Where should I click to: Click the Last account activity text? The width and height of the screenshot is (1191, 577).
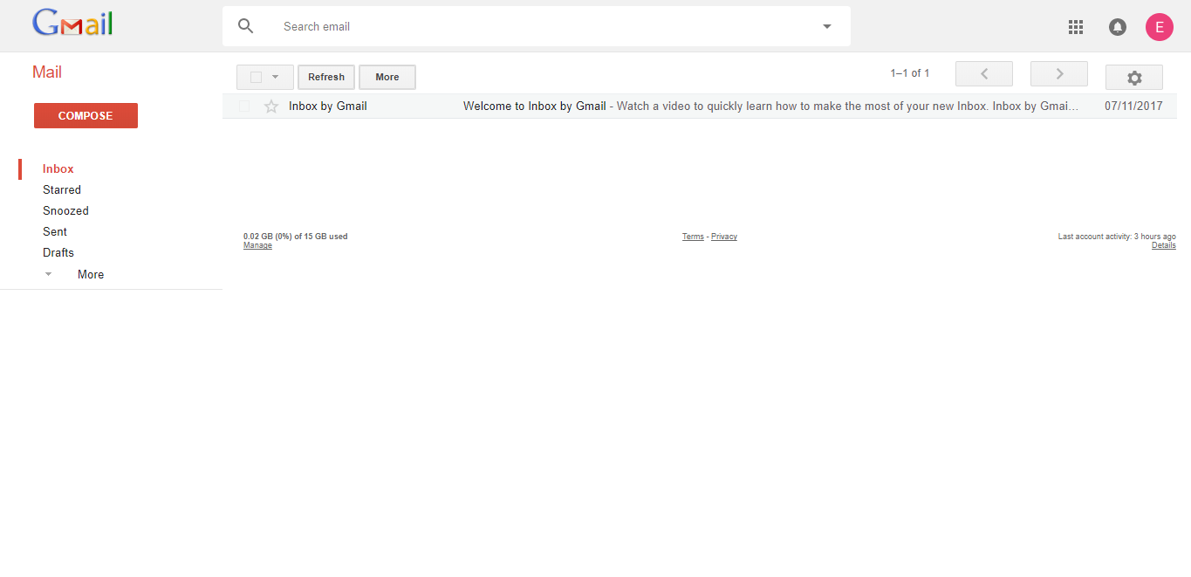pos(1117,237)
